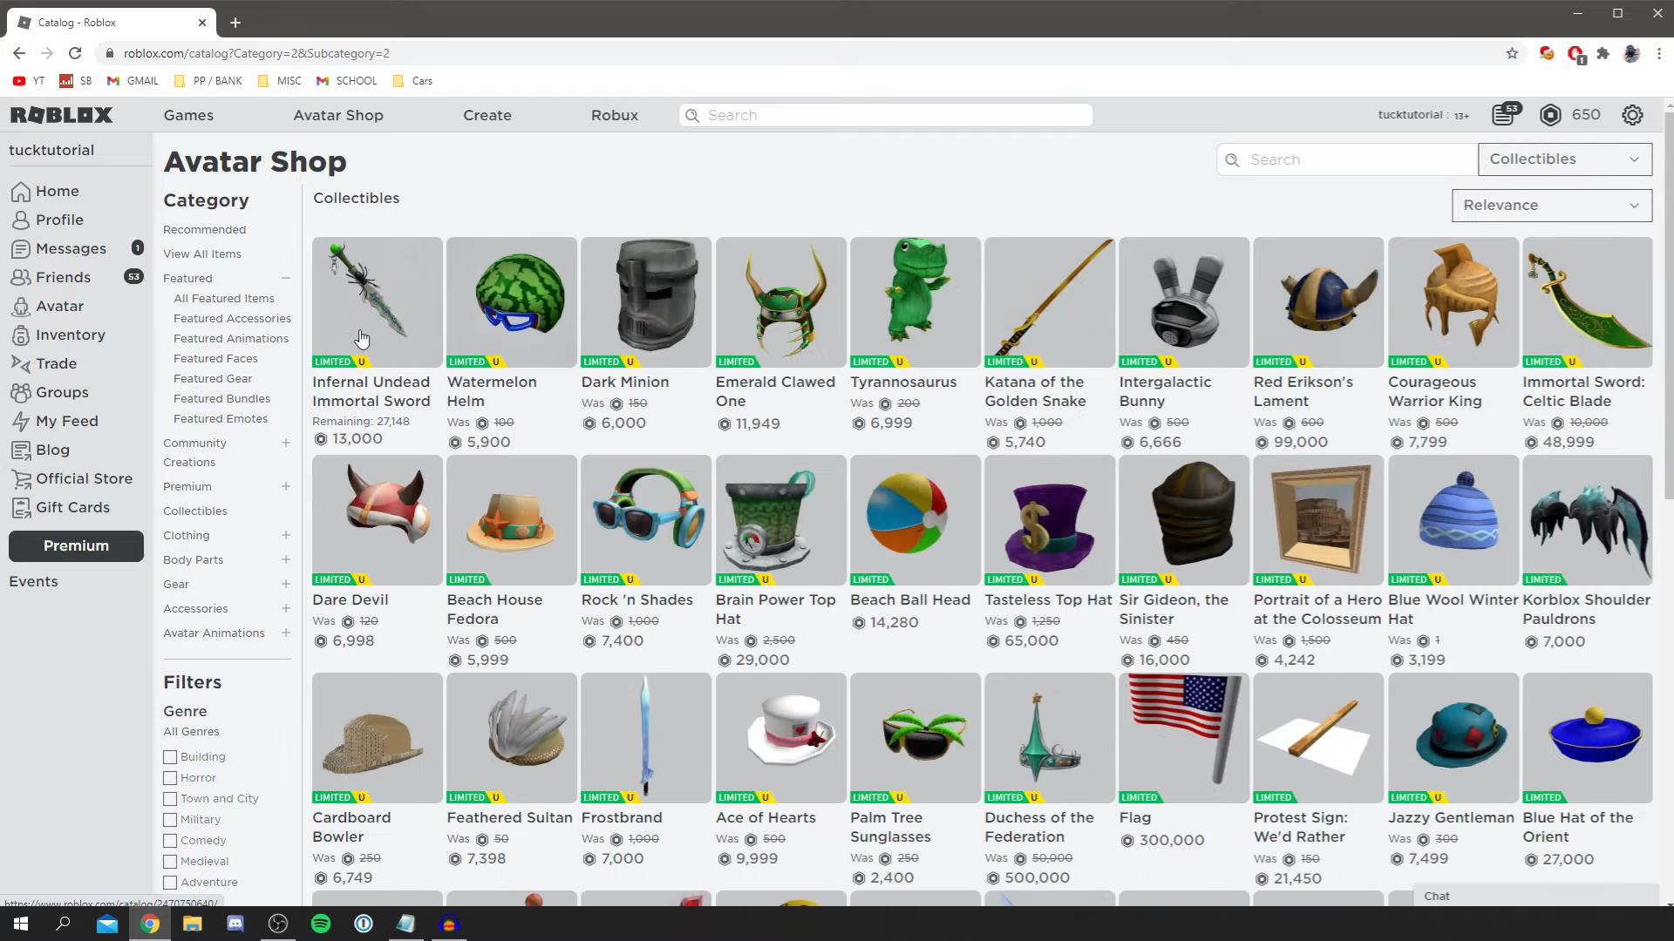The image size is (1674, 941).
Task: Open Discord from the taskbar
Action: click(235, 924)
